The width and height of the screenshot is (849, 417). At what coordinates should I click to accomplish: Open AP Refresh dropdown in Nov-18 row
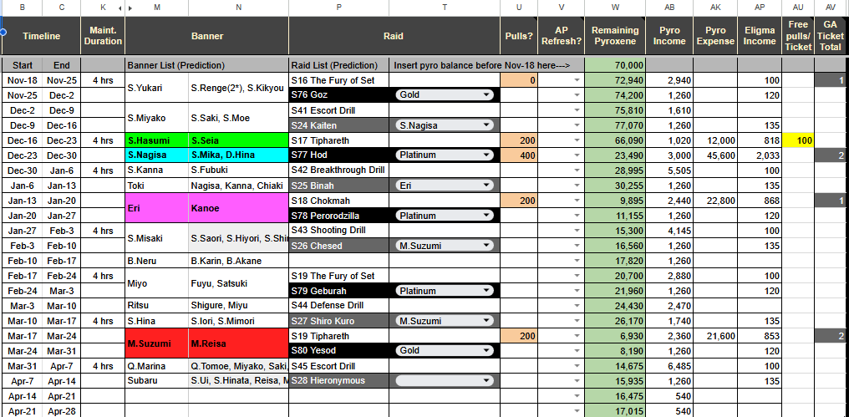577,81
